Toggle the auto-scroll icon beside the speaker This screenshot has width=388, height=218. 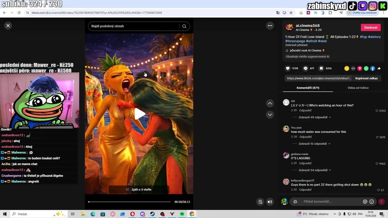260,202
